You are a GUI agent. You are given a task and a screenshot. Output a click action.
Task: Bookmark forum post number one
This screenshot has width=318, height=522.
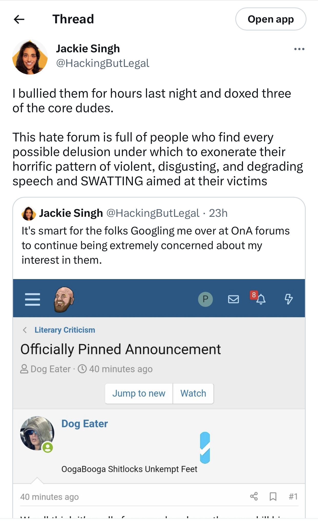coord(273,496)
